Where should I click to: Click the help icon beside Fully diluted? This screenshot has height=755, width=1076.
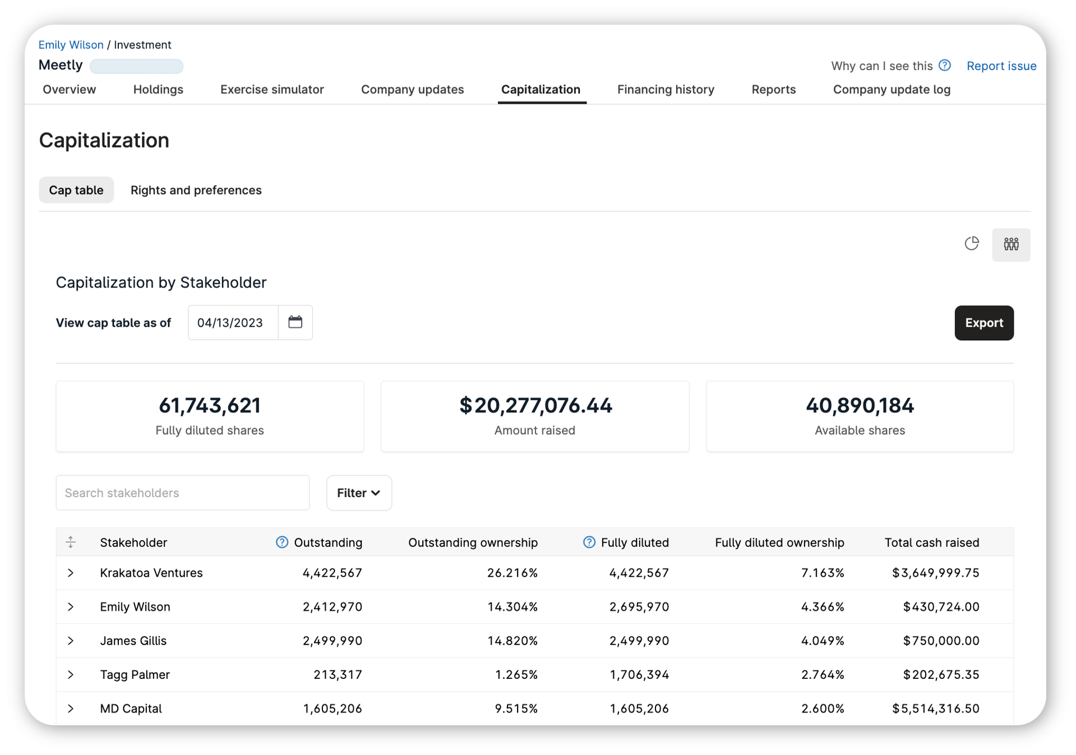coord(589,542)
